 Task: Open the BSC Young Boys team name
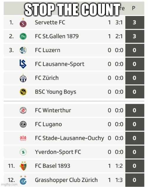[x=56, y=92]
